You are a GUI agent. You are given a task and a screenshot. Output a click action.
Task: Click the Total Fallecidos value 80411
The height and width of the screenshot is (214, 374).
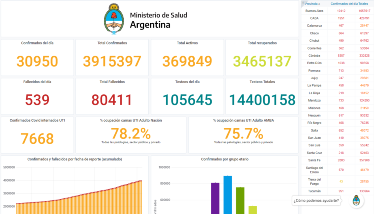click(112, 100)
